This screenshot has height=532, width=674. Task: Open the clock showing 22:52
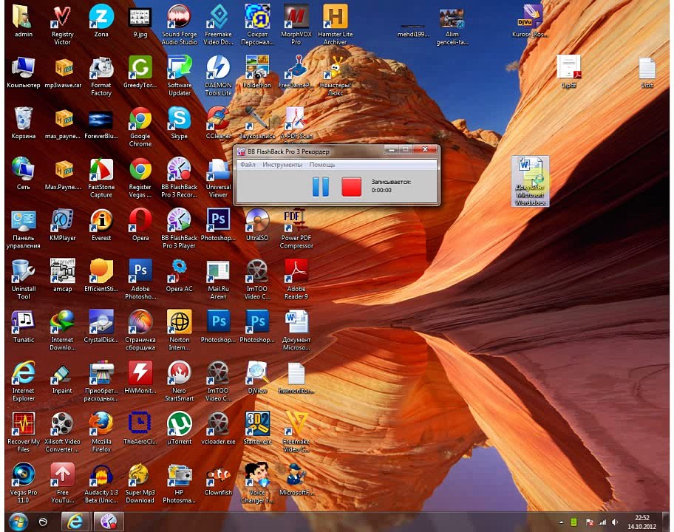641,522
